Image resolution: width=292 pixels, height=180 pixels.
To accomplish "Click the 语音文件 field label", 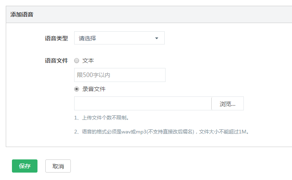I will [56, 61].
